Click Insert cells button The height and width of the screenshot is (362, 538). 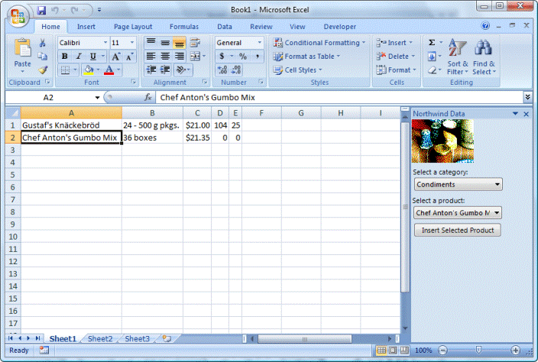[x=394, y=43]
